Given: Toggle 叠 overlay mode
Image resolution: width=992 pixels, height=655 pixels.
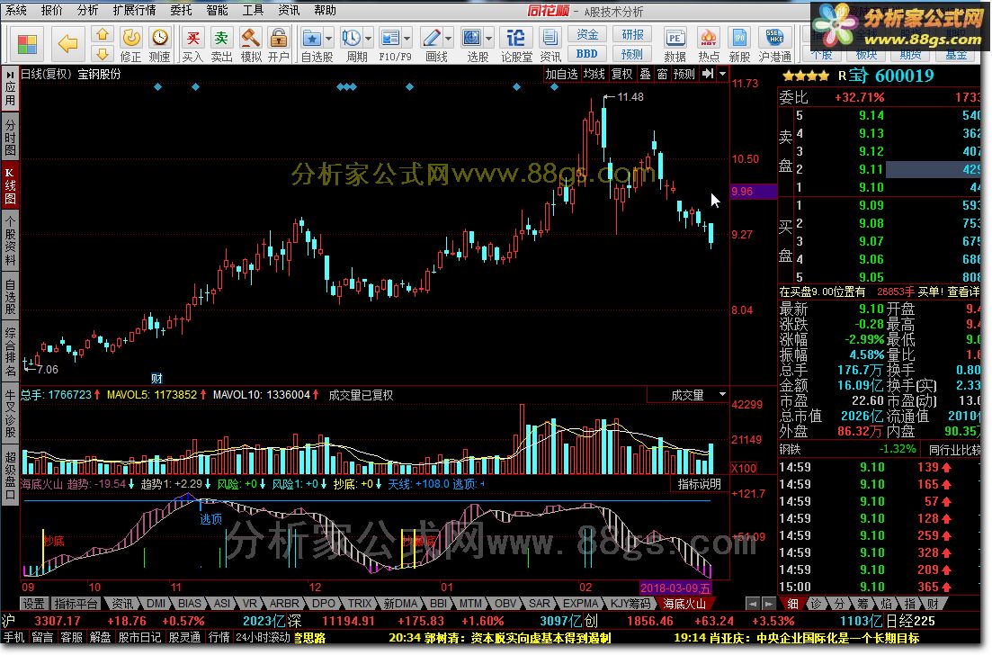Looking at the screenshot, I should [646, 74].
